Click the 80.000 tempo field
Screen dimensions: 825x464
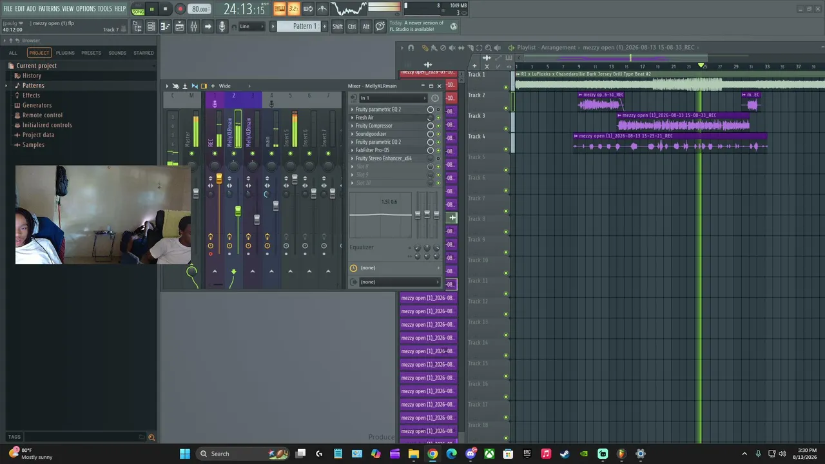[200, 9]
